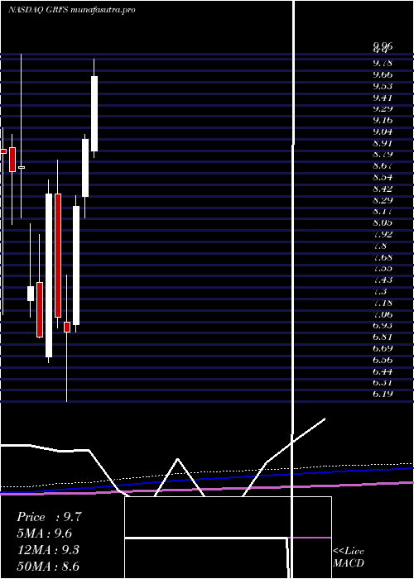Click the 6.69 price axis label
414x579 pixels.
coord(383,348)
